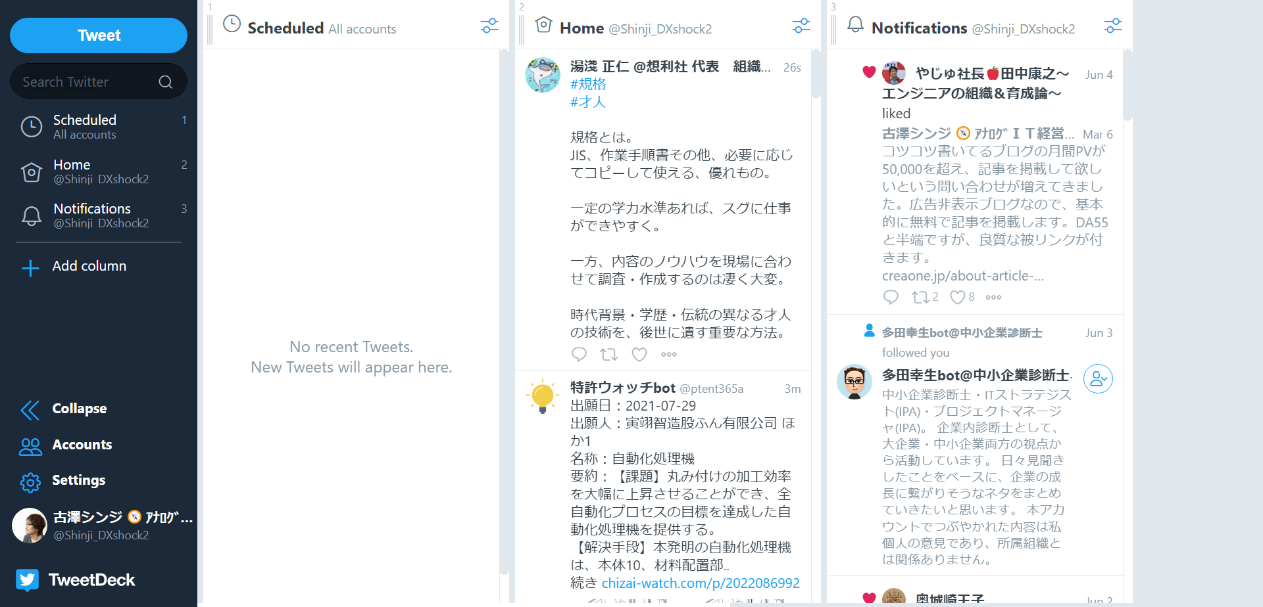Toggle follow for 多田幸生bot account
The image size is (1263, 607).
point(1098,379)
